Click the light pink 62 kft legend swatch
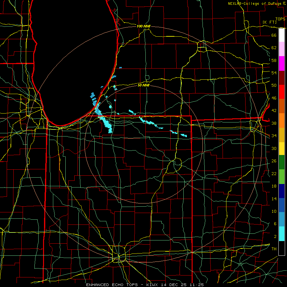Screen dimensions: 287x287 282,49
